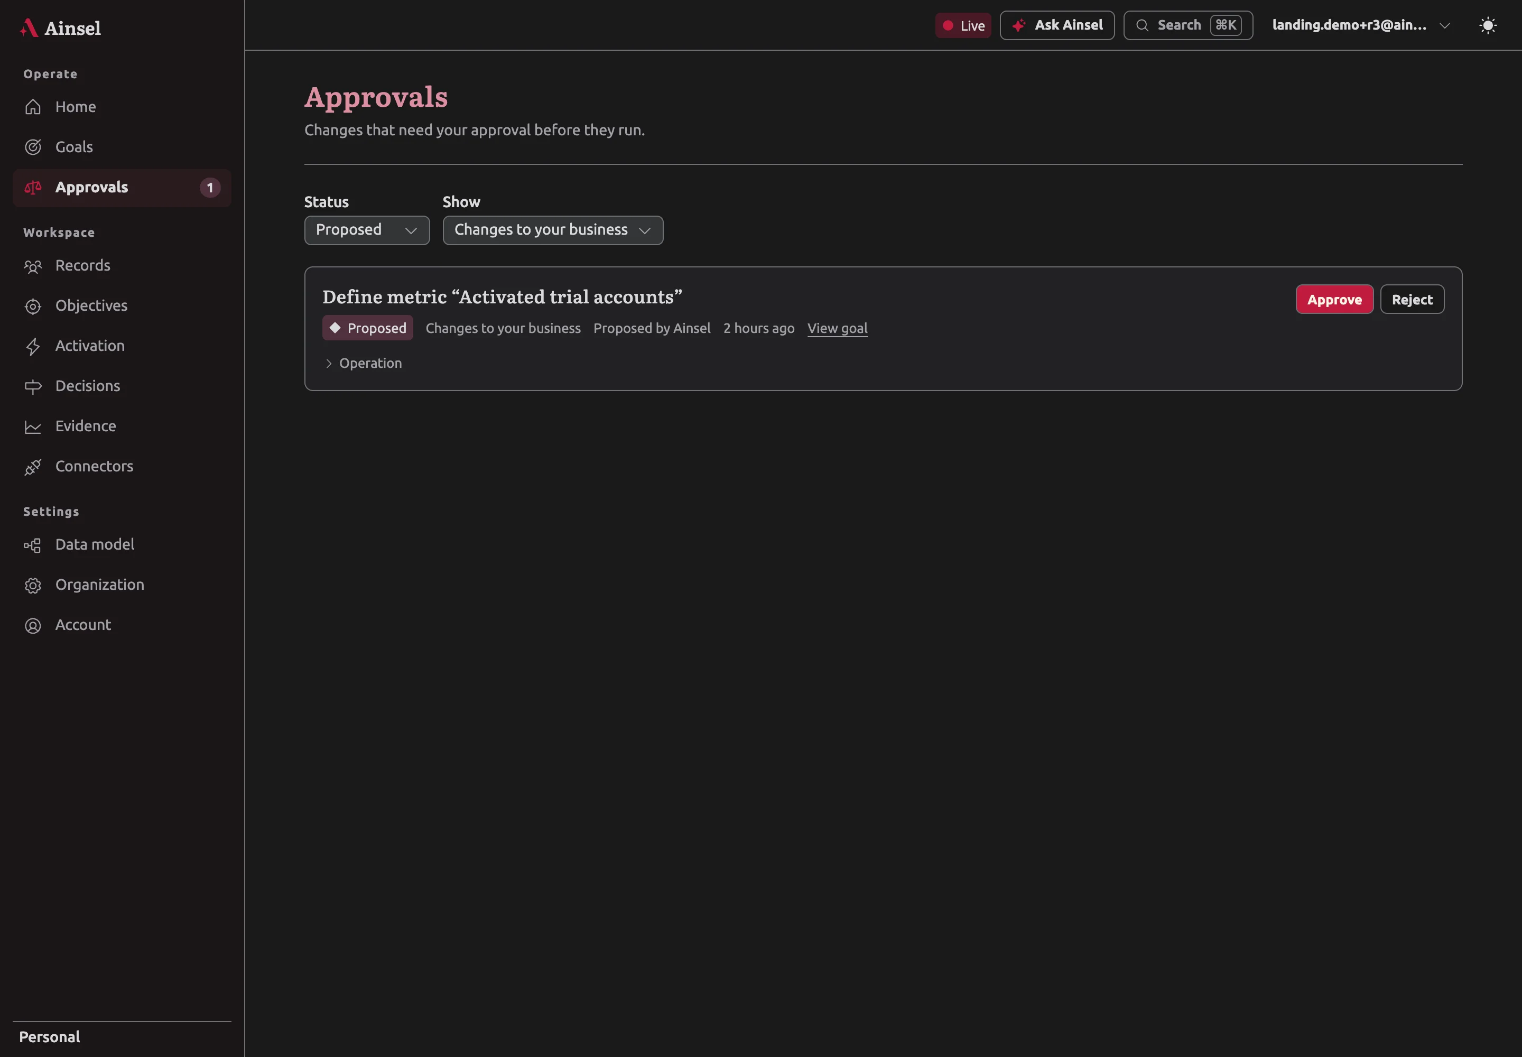Click the title Define metric “Activated trial accounts”
This screenshot has height=1057, width=1522.
tap(502, 296)
